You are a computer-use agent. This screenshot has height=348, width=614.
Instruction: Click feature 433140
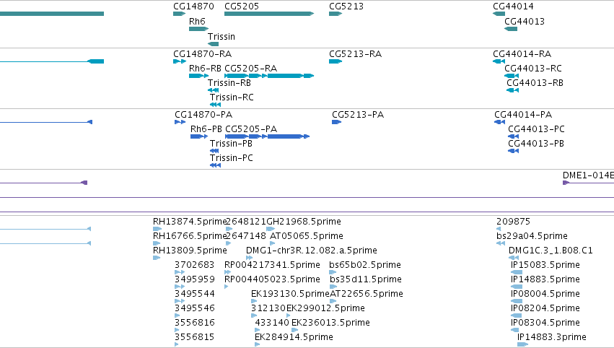(x=272, y=323)
